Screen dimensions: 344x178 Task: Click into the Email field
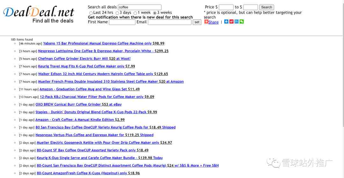click(x=169, y=22)
